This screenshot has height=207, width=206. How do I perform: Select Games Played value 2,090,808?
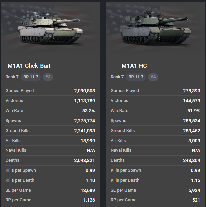click(84, 91)
